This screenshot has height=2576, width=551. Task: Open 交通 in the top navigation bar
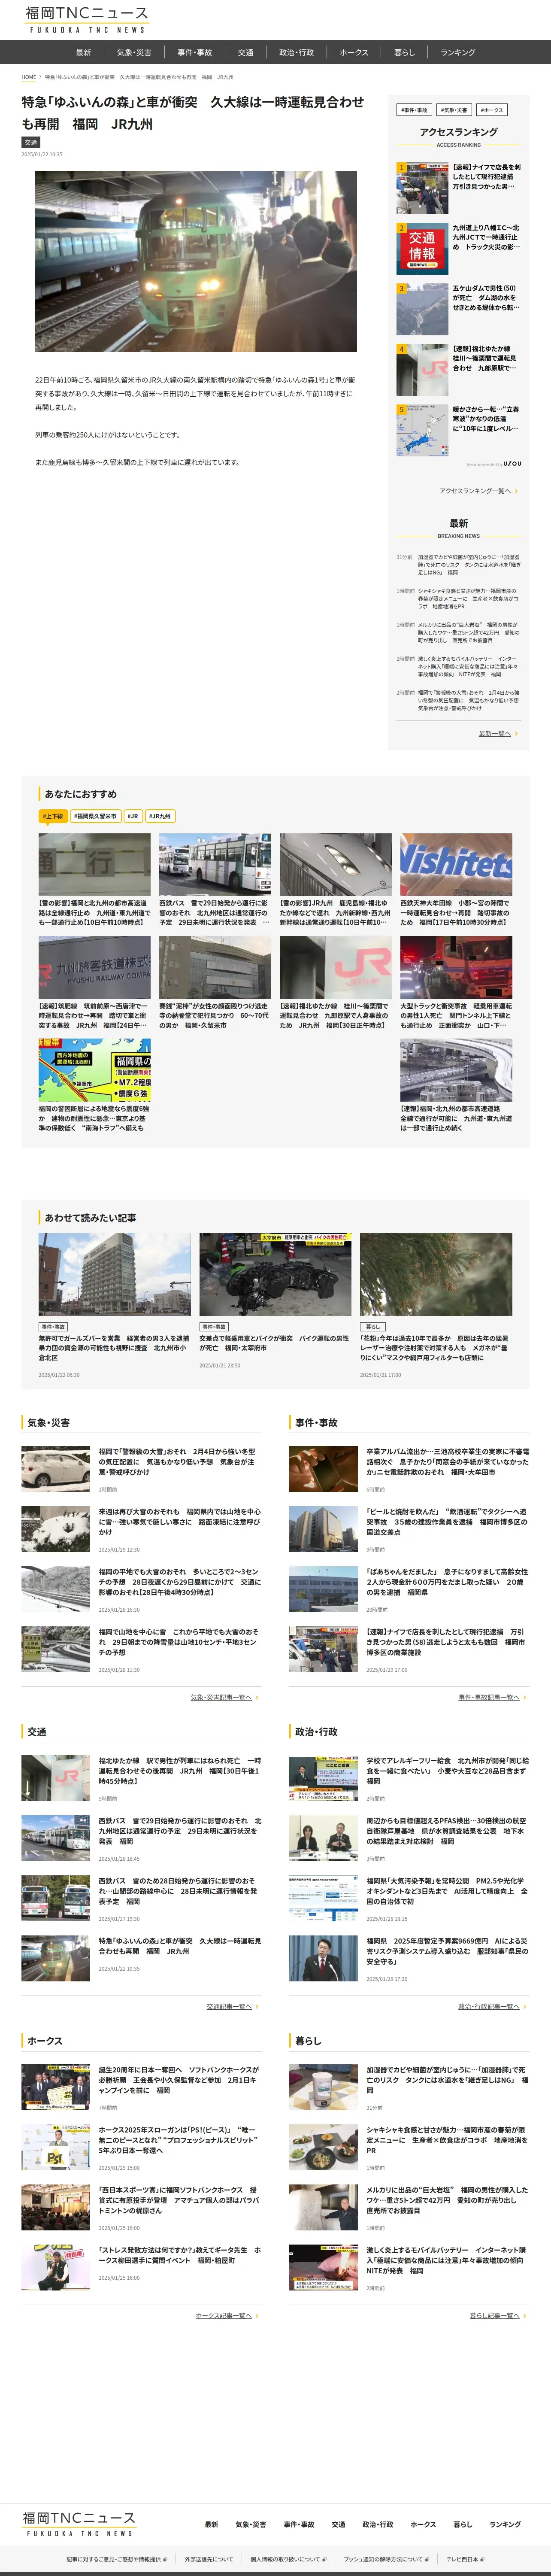click(x=245, y=52)
